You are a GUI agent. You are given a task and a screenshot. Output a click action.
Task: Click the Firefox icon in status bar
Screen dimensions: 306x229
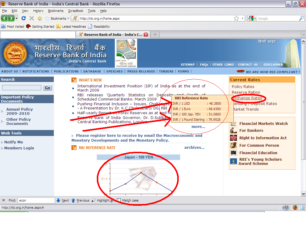click(x=295, y=208)
